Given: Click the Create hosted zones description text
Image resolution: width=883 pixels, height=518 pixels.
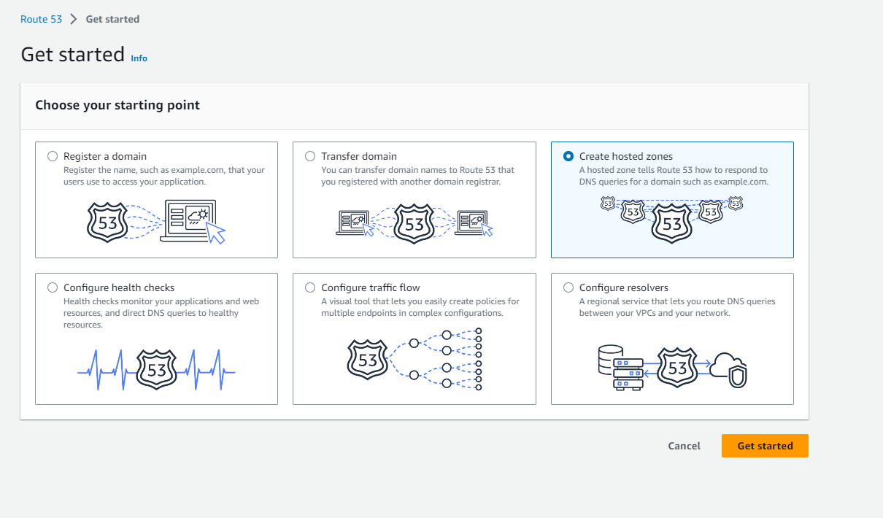Looking at the screenshot, I should (674, 176).
